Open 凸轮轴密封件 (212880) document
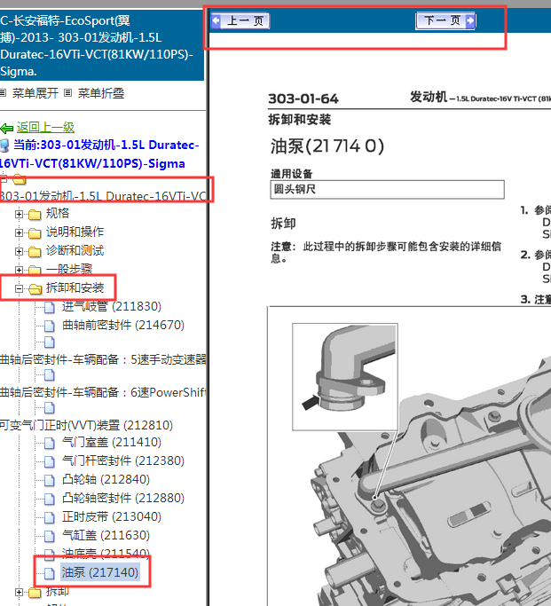Viewport: 551px width, 606px height. click(x=123, y=498)
